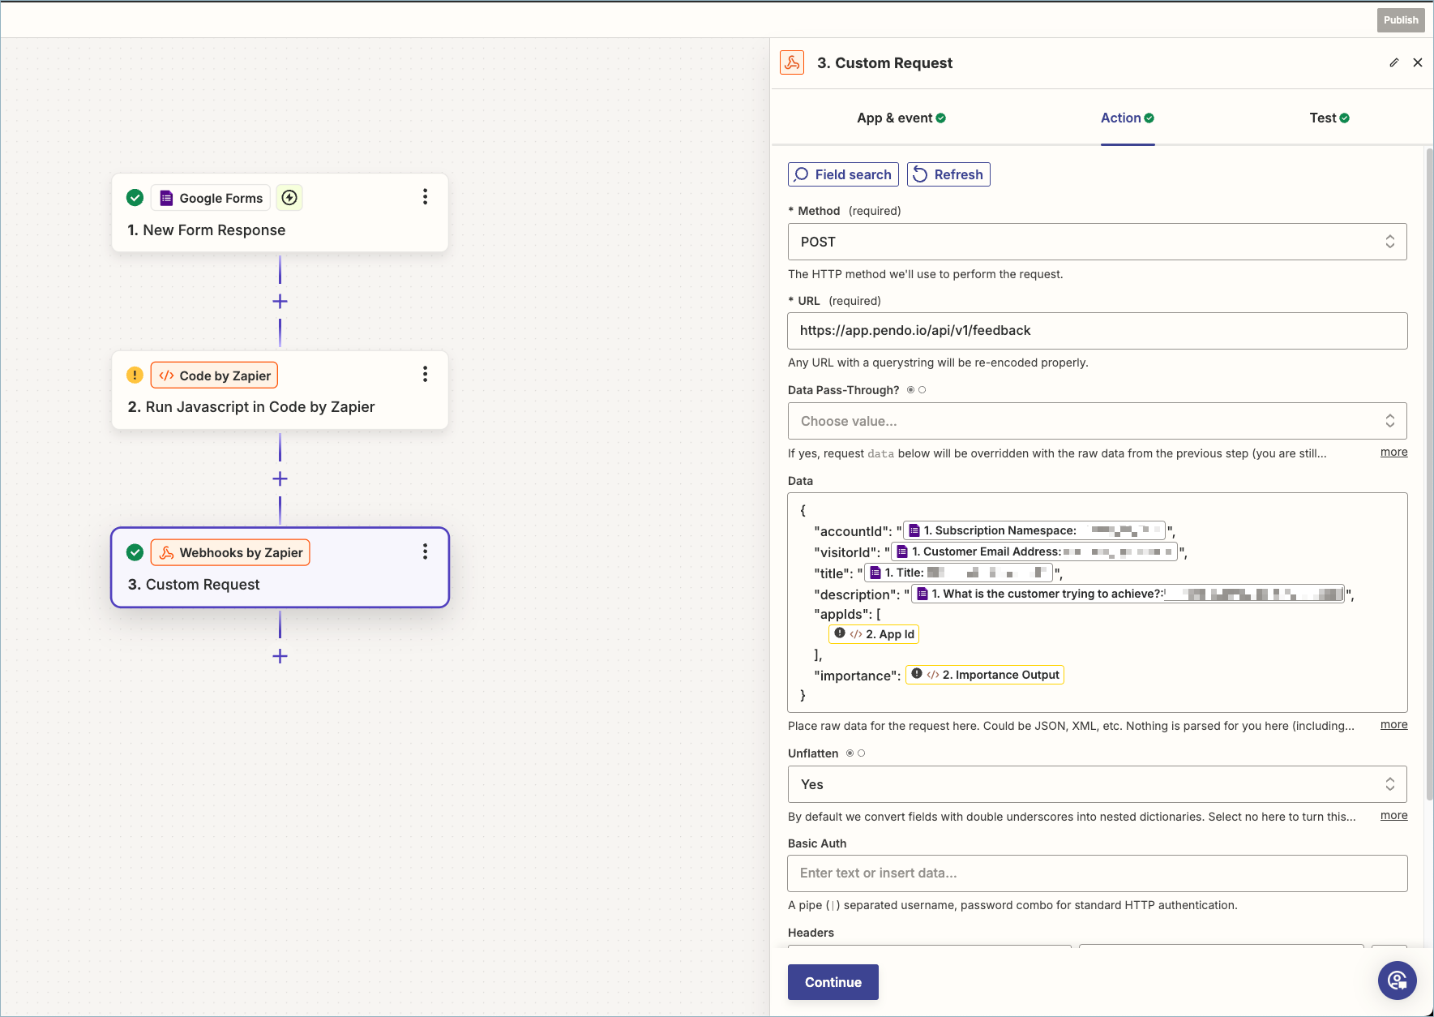Image resolution: width=1434 pixels, height=1017 pixels.
Task: Add step after Custom Request
Action: [280, 656]
